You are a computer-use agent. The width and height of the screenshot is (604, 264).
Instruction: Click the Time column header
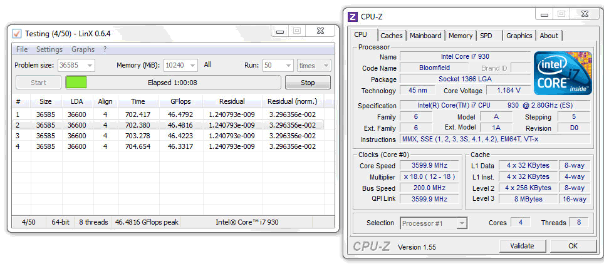138,101
